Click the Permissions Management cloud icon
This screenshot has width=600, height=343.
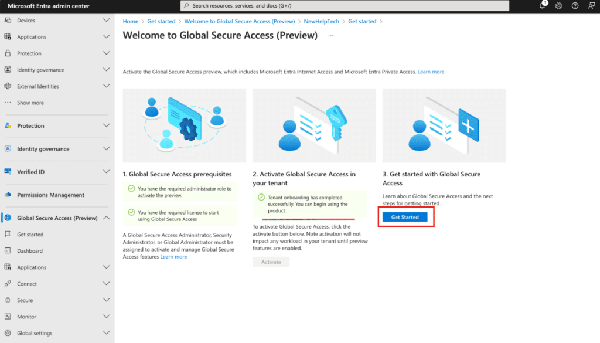8,195
